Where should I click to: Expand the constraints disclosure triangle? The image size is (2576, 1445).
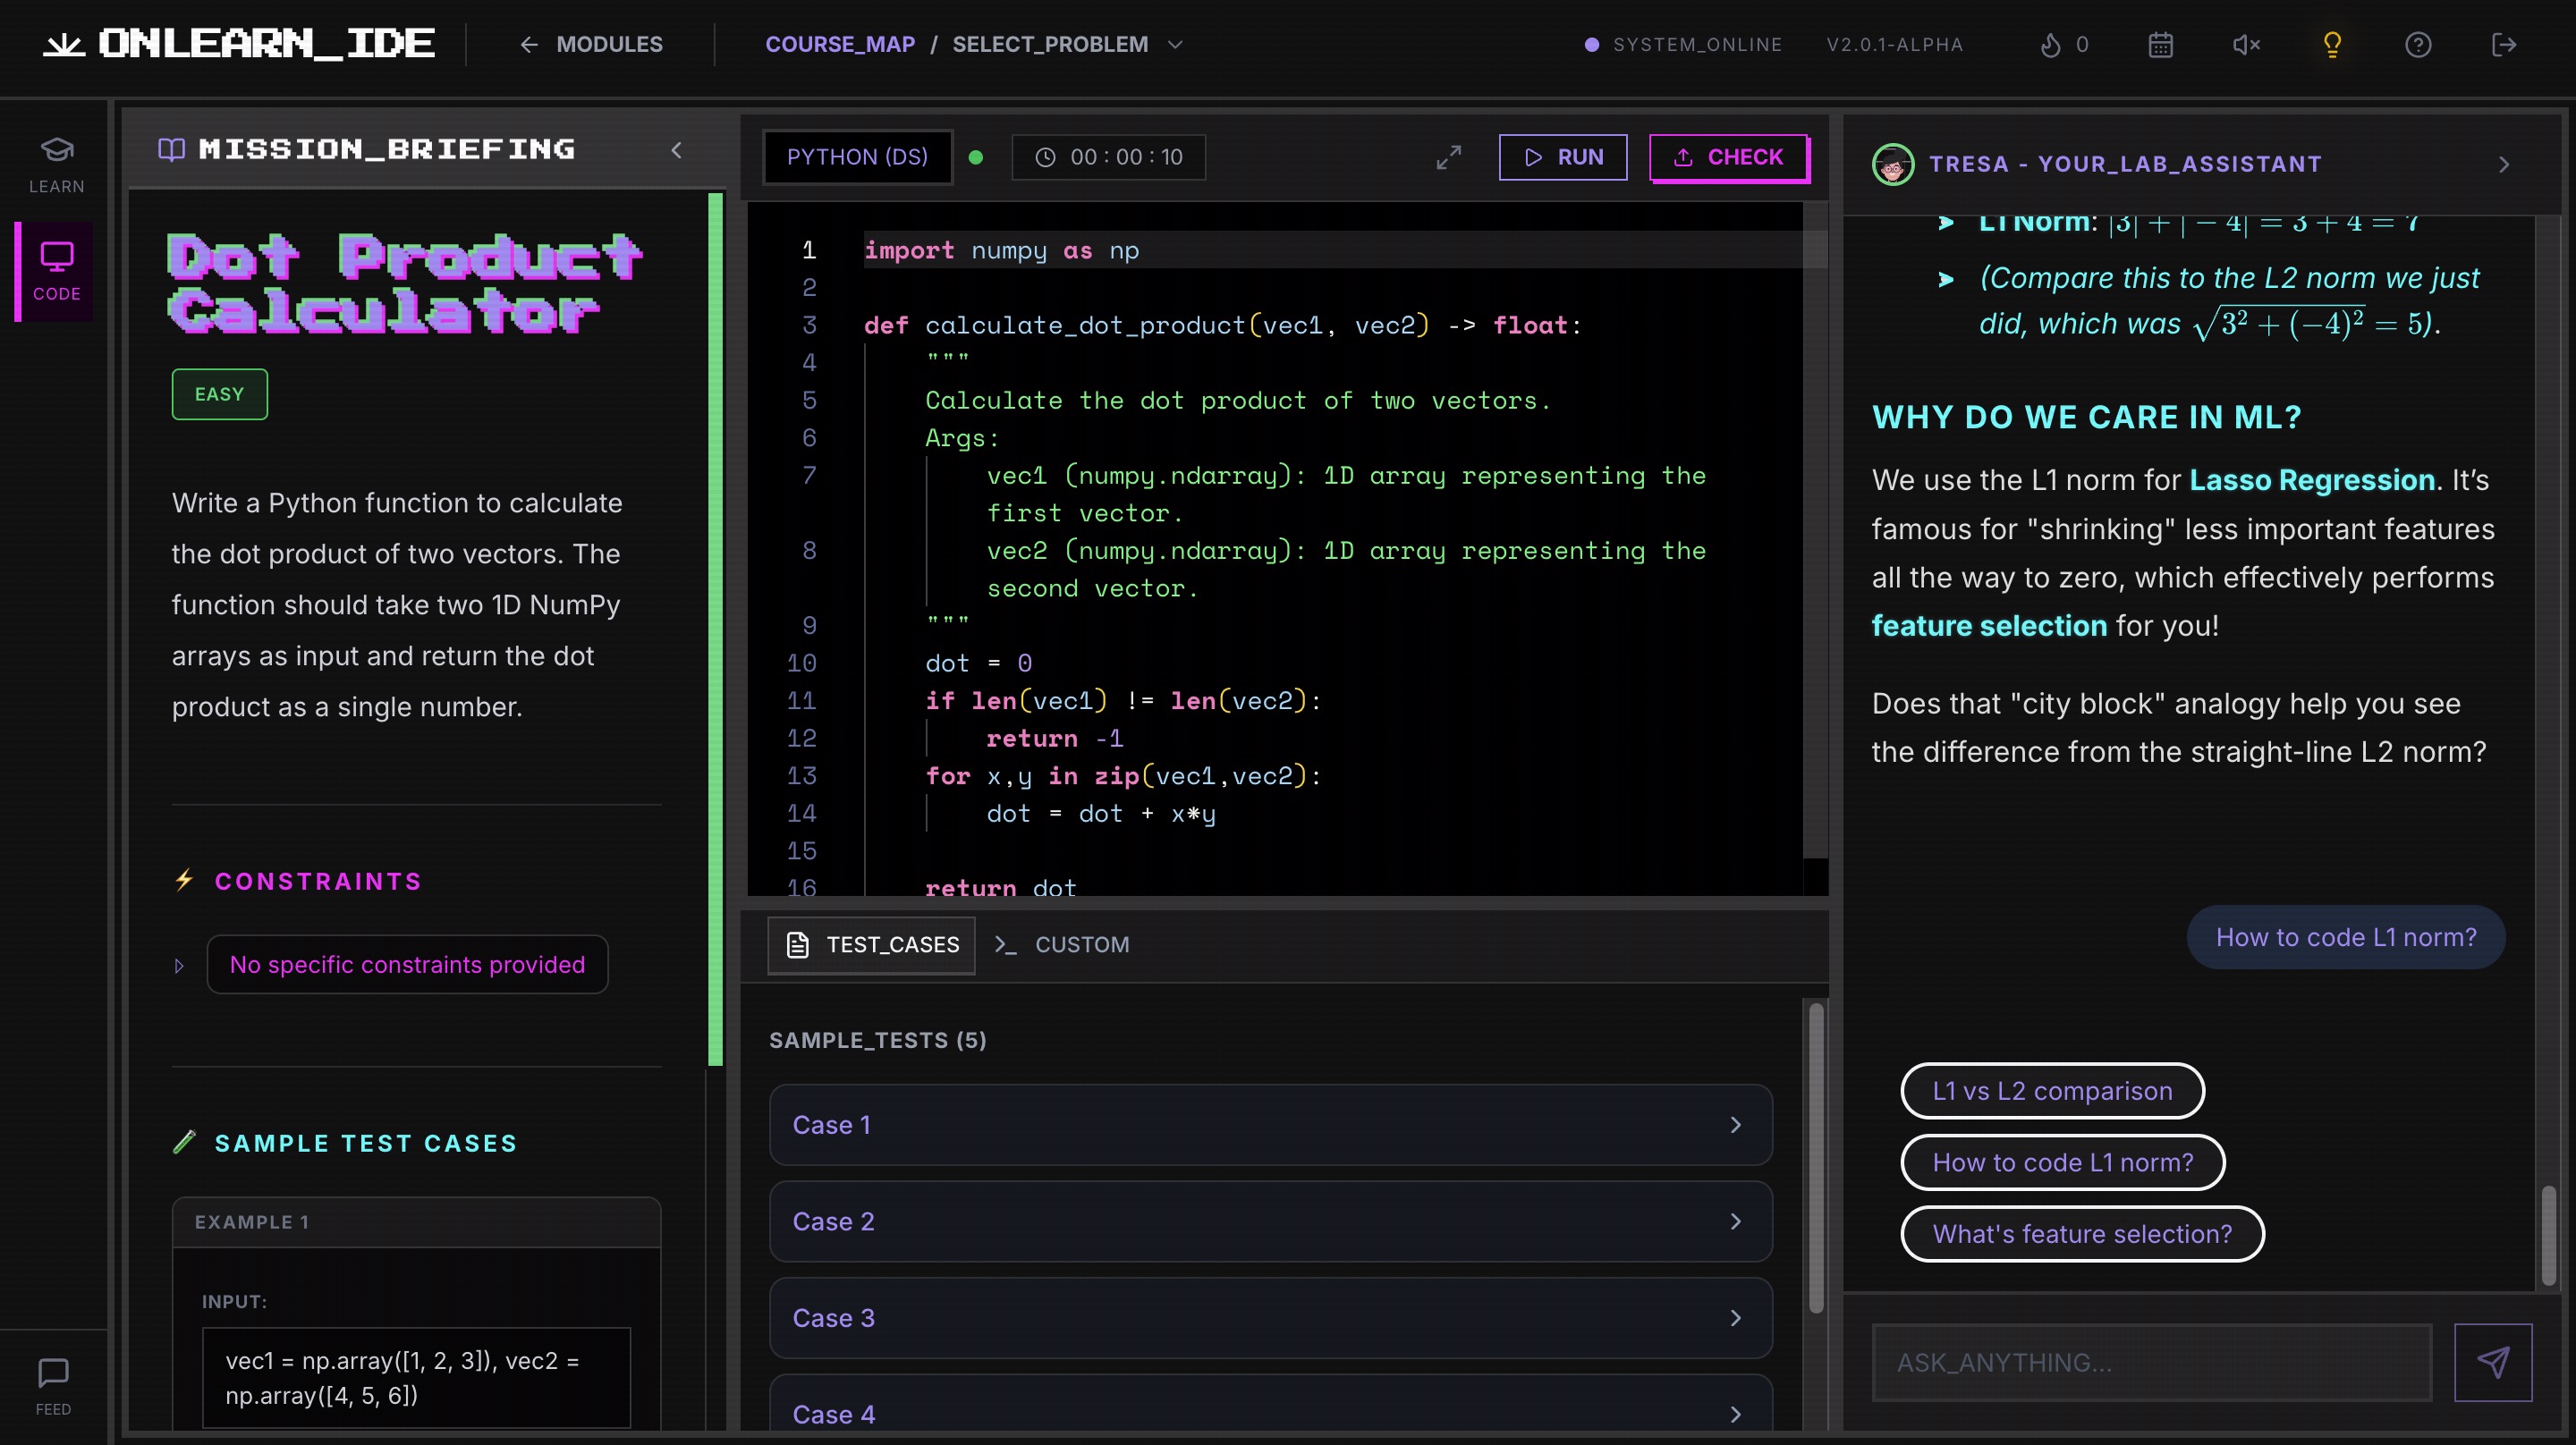[179, 966]
